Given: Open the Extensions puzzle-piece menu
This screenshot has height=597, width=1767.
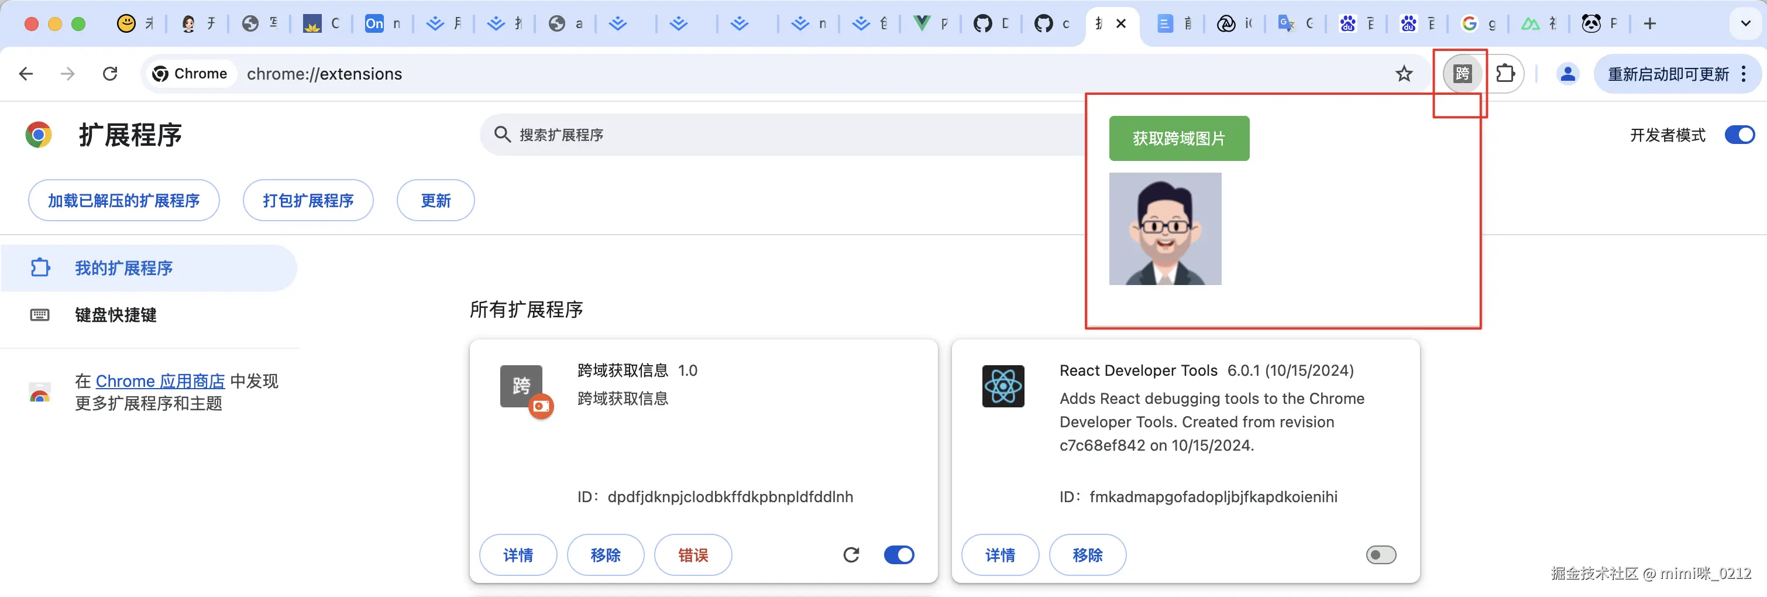Looking at the screenshot, I should (1505, 73).
